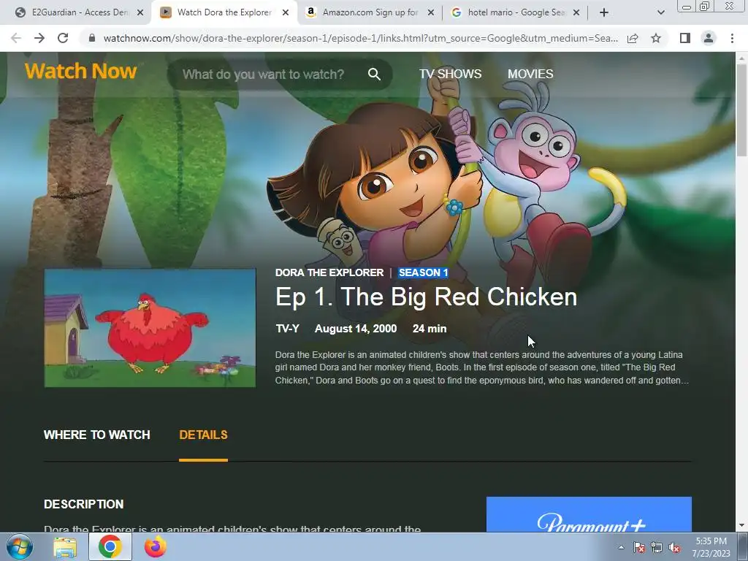Reload the page with the refresh icon
Viewport: 748px width, 561px height.
click(x=63, y=38)
